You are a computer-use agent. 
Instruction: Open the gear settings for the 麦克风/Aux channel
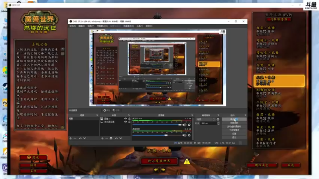click(x=189, y=125)
